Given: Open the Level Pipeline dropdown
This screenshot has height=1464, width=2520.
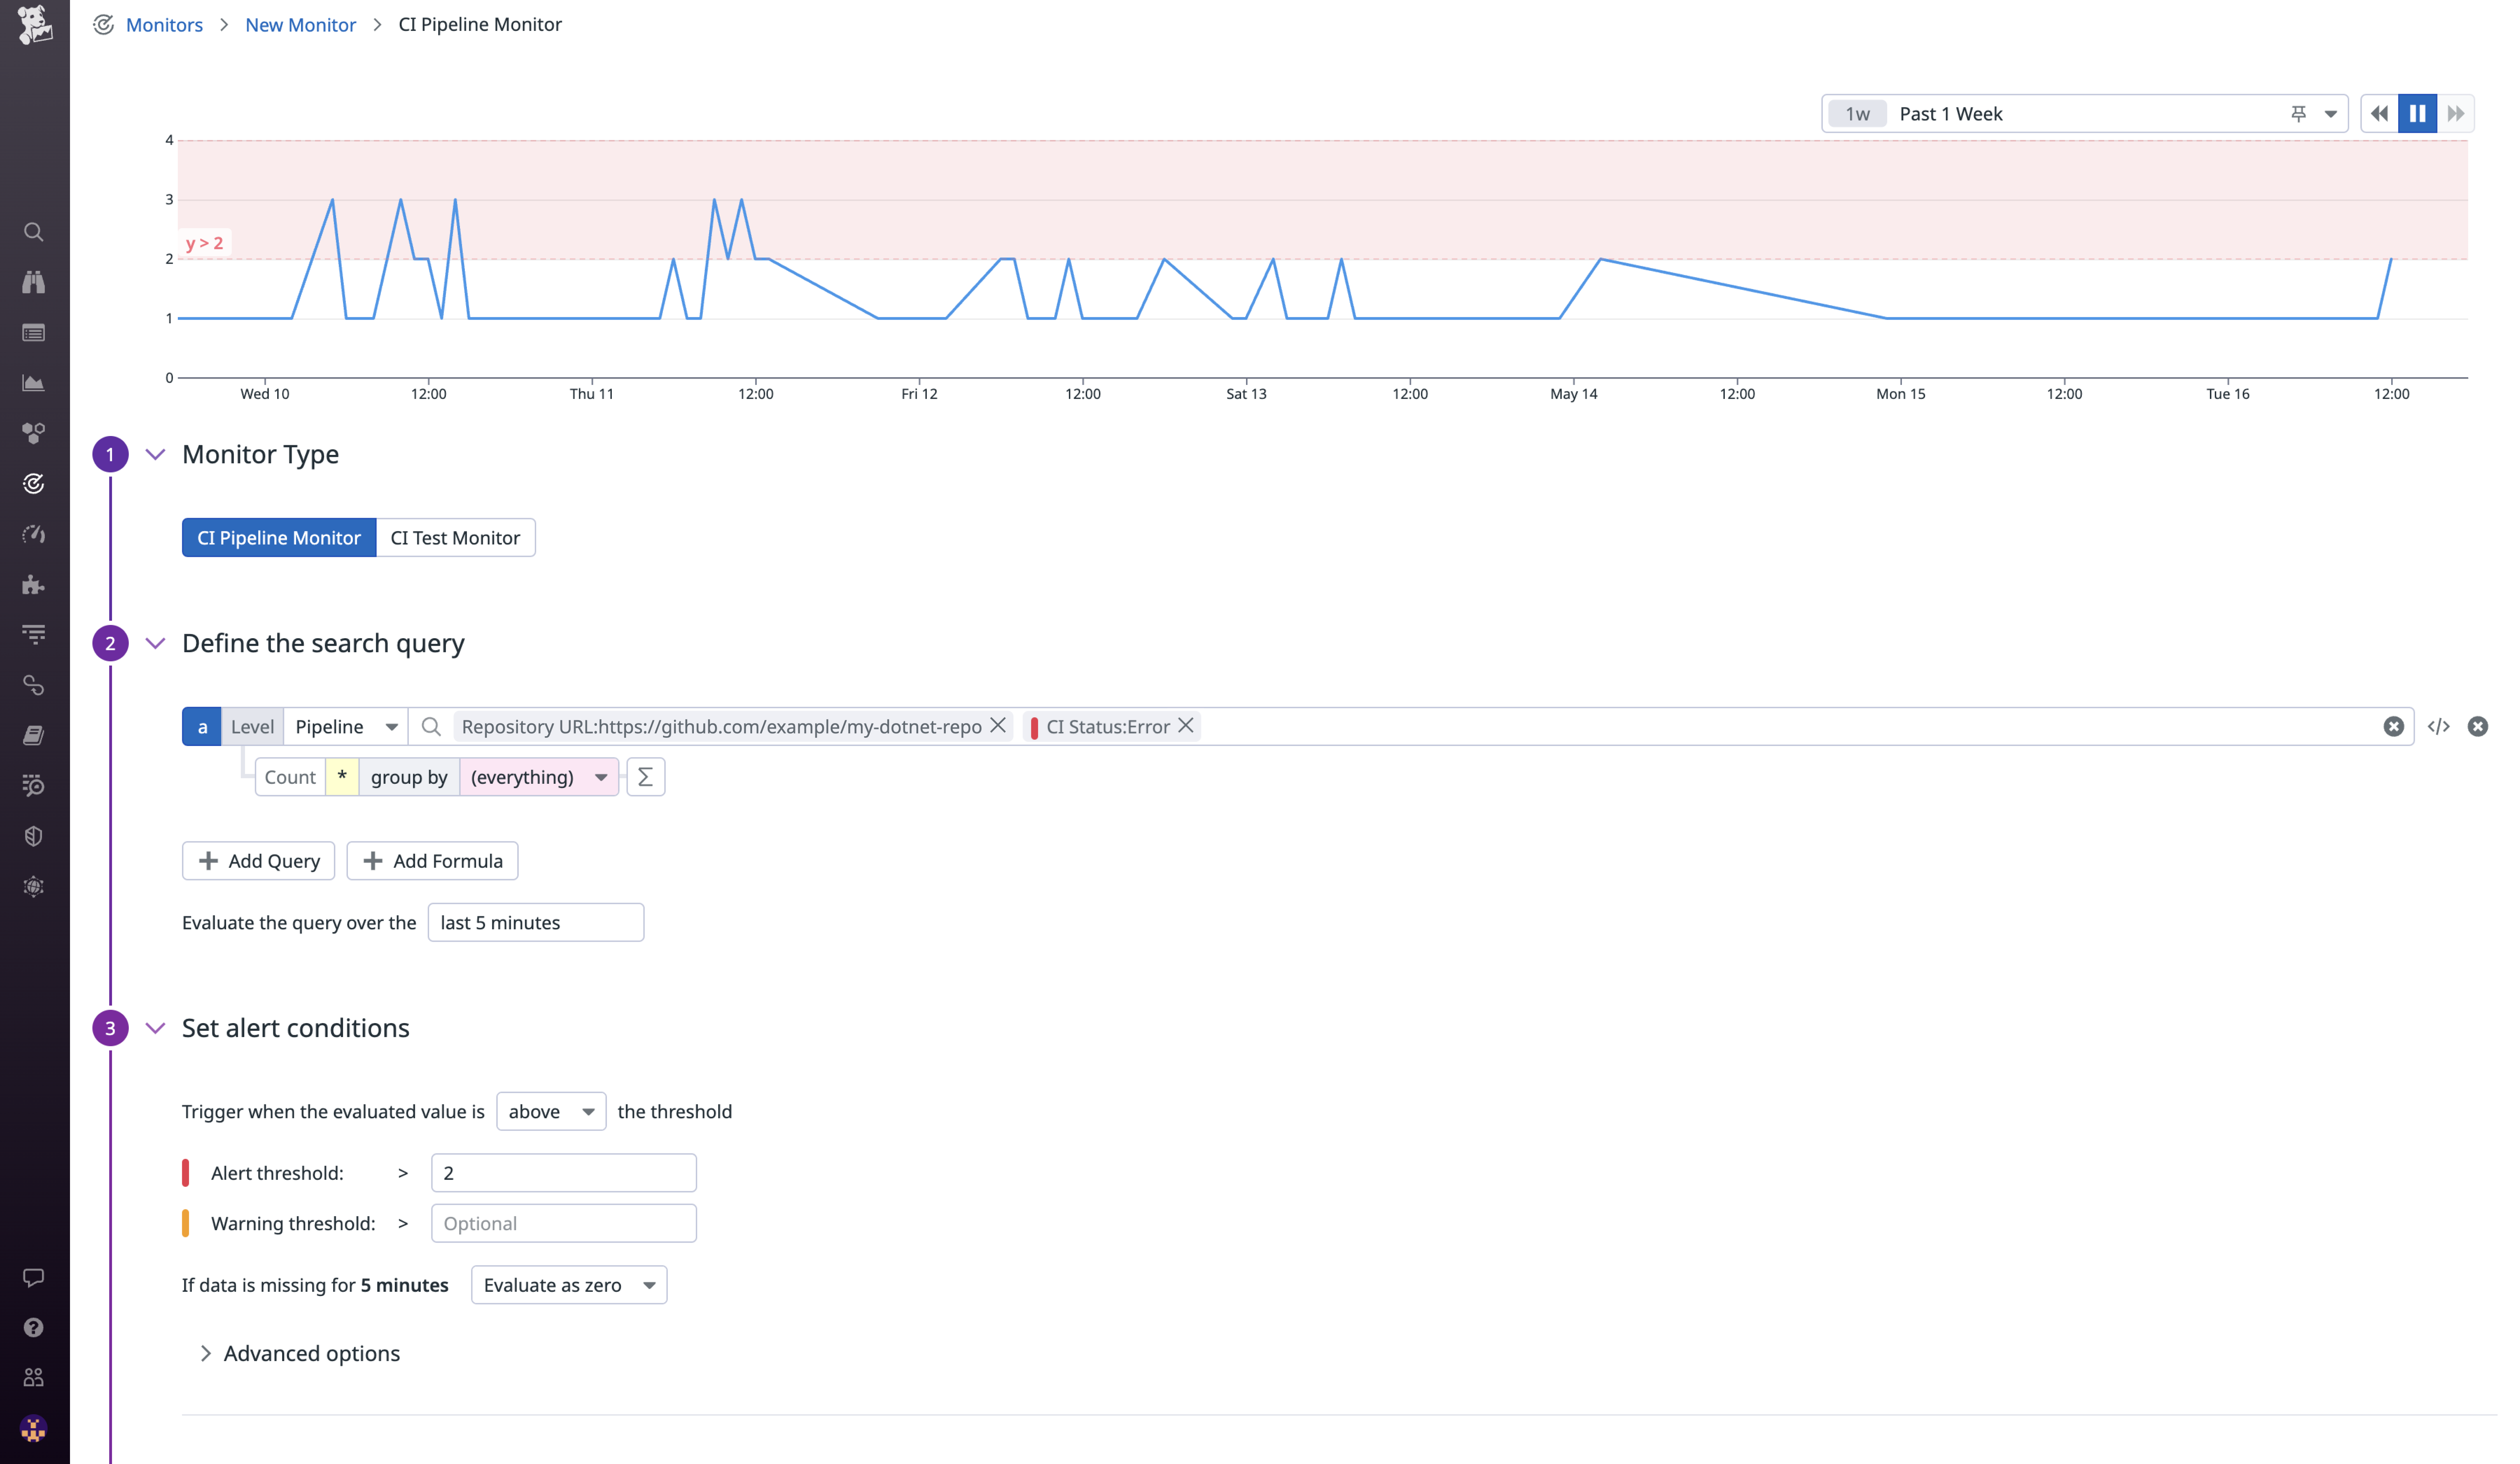Looking at the screenshot, I should tap(345, 726).
